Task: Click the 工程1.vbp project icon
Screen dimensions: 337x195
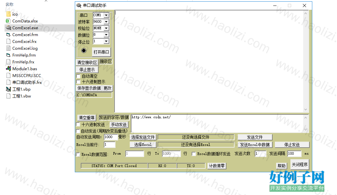Action: (x=8, y=89)
